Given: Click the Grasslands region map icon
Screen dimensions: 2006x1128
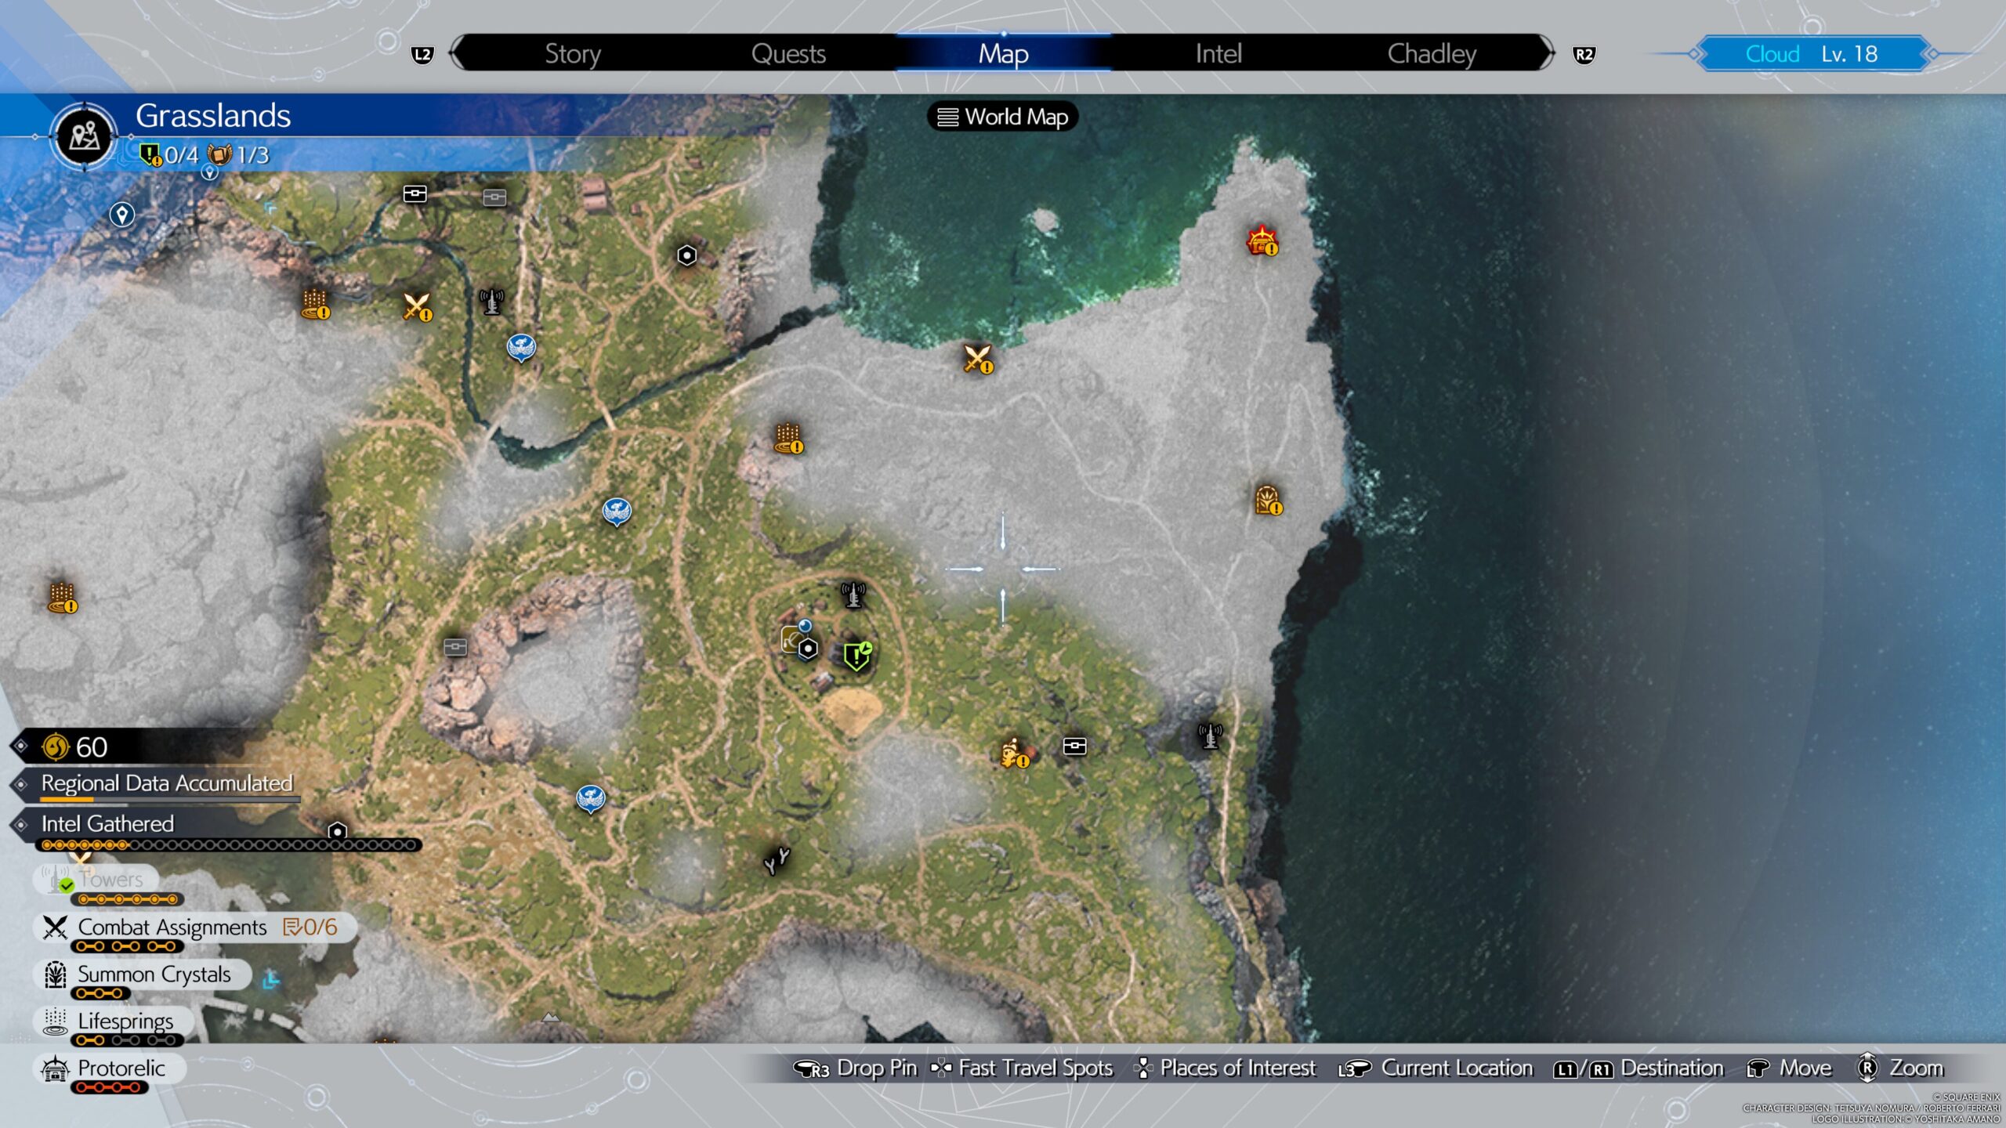Looking at the screenshot, I should point(85,137).
